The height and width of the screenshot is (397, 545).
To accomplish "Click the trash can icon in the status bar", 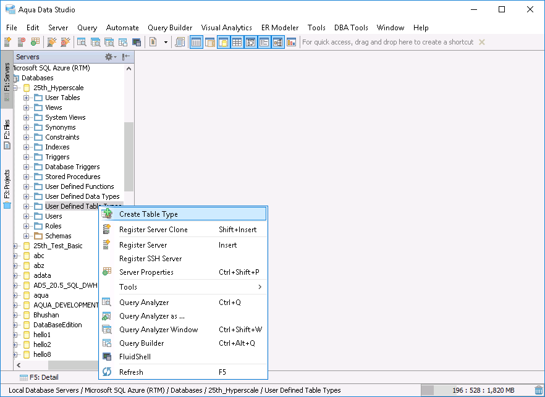I will point(539,390).
